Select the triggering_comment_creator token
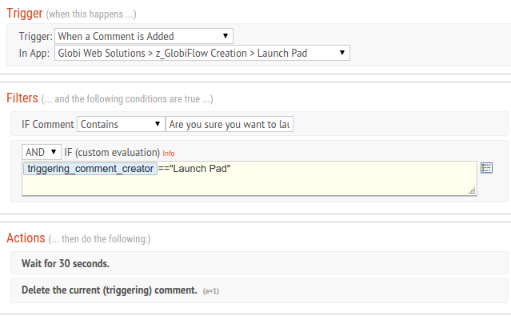The width and height of the screenshot is (511, 316). click(x=90, y=169)
